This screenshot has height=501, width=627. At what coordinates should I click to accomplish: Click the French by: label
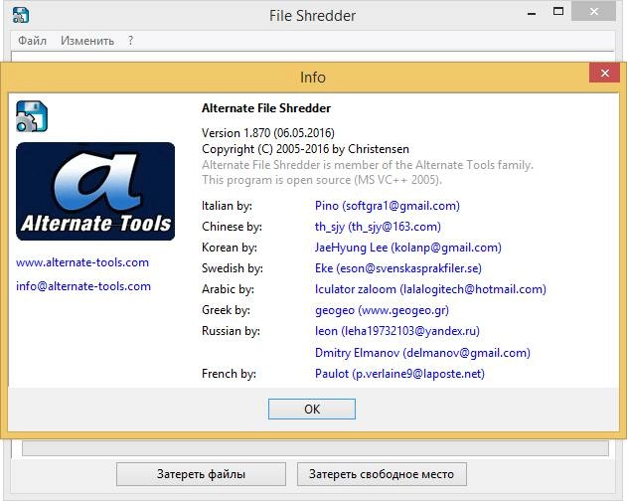(x=229, y=374)
